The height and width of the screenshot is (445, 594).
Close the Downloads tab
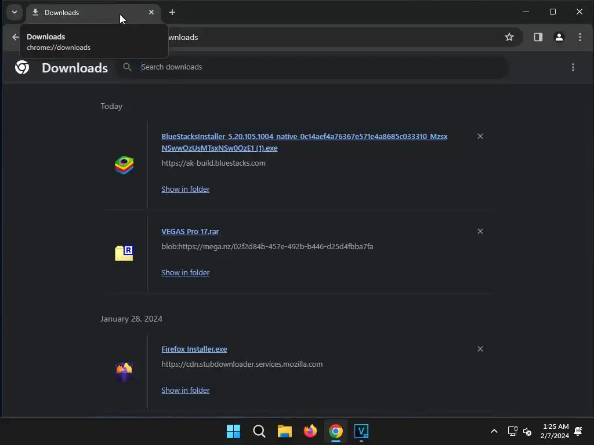[x=151, y=12]
